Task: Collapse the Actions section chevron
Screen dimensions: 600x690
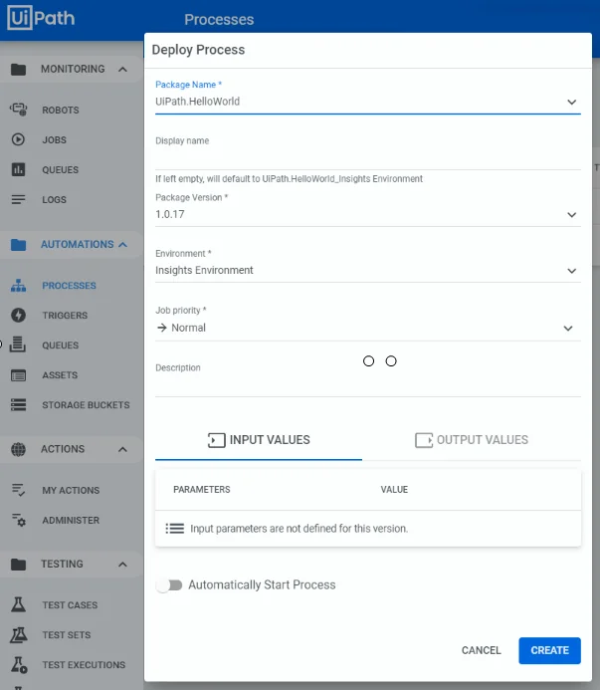Action: tap(122, 449)
